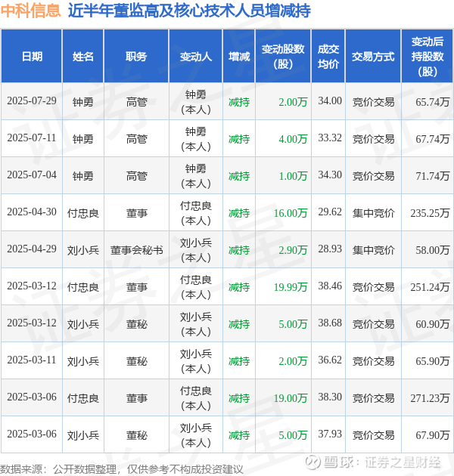Click the 近半年董监高及核心技术人员增减持 heading
The image size is (454, 476).
pos(189,11)
